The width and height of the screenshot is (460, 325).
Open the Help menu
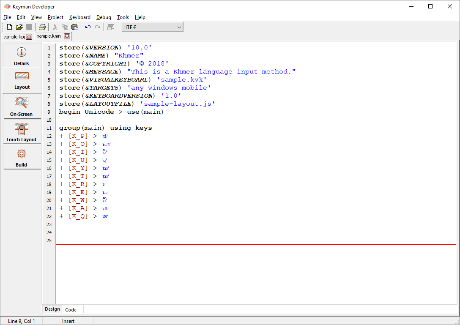tap(140, 17)
